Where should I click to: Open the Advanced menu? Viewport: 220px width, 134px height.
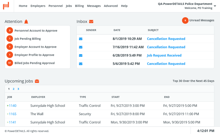[x=111, y=6]
